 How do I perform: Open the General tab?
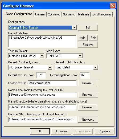point(40,14)
